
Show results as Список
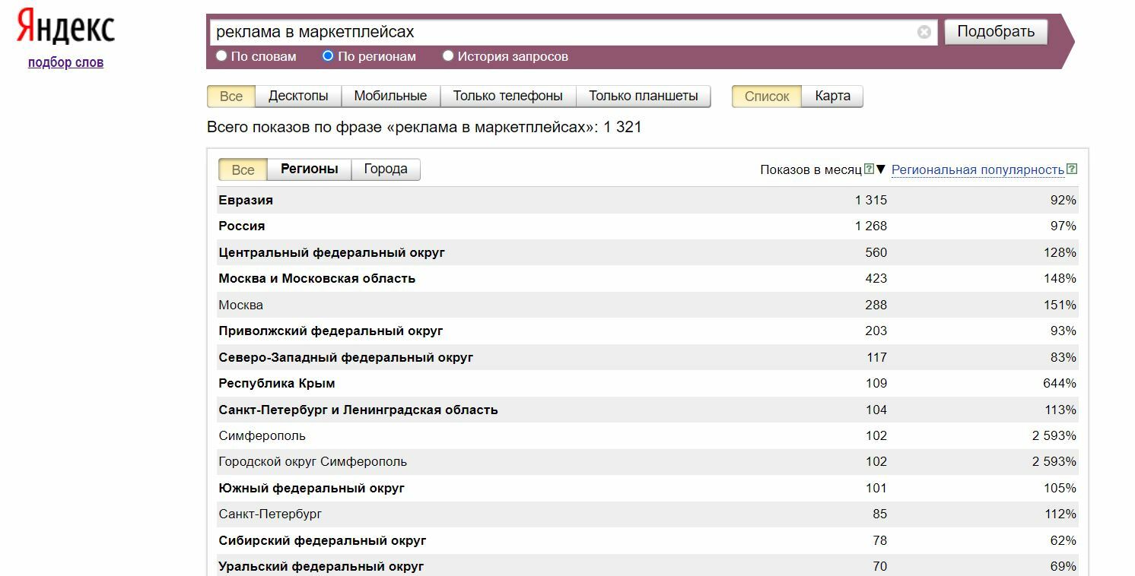point(767,97)
